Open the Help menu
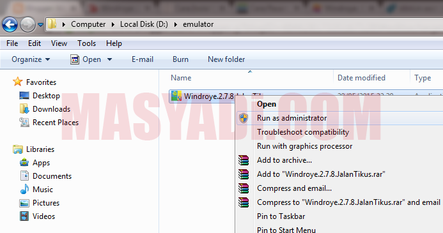This screenshot has width=443, height=233. (114, 43)
